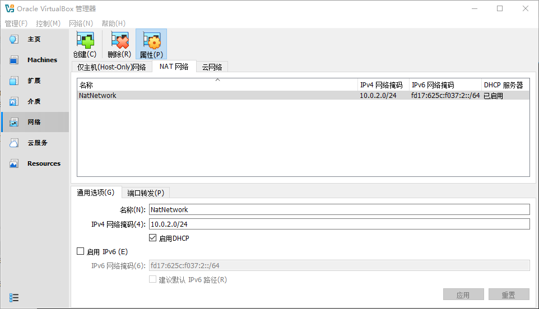
Task: Open the Resources sidebar item
Action: (35, 163)
